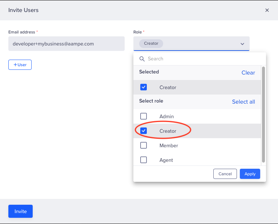
Task: Click the Select role heading
Action: (151, 101)
